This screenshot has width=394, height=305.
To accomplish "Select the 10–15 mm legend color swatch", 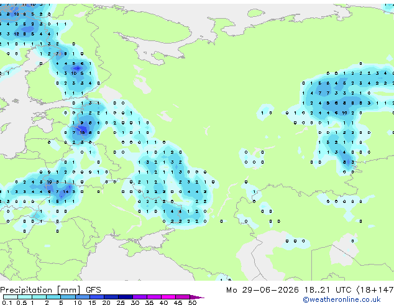I will (82, 297).
